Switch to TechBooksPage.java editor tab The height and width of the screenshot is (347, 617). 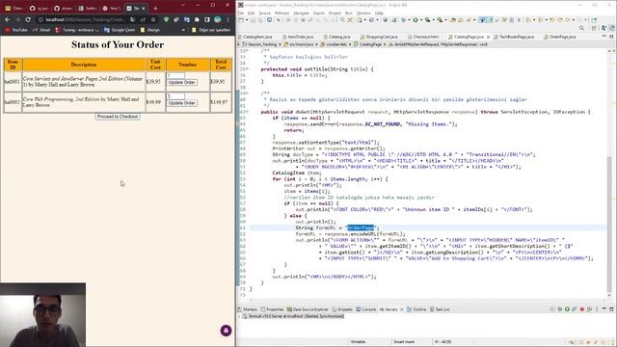[514, 37]
